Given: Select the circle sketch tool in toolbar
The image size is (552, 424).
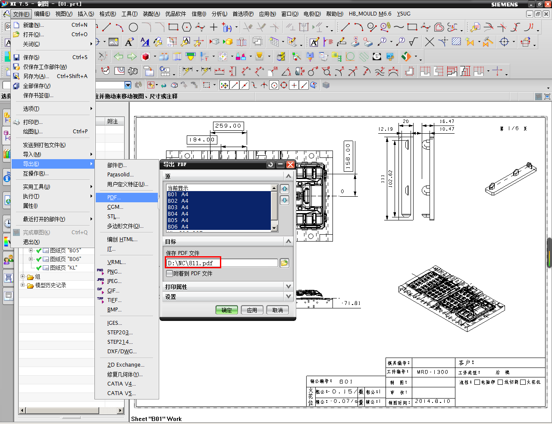Looking at the screenshot, I should (133, 28).
